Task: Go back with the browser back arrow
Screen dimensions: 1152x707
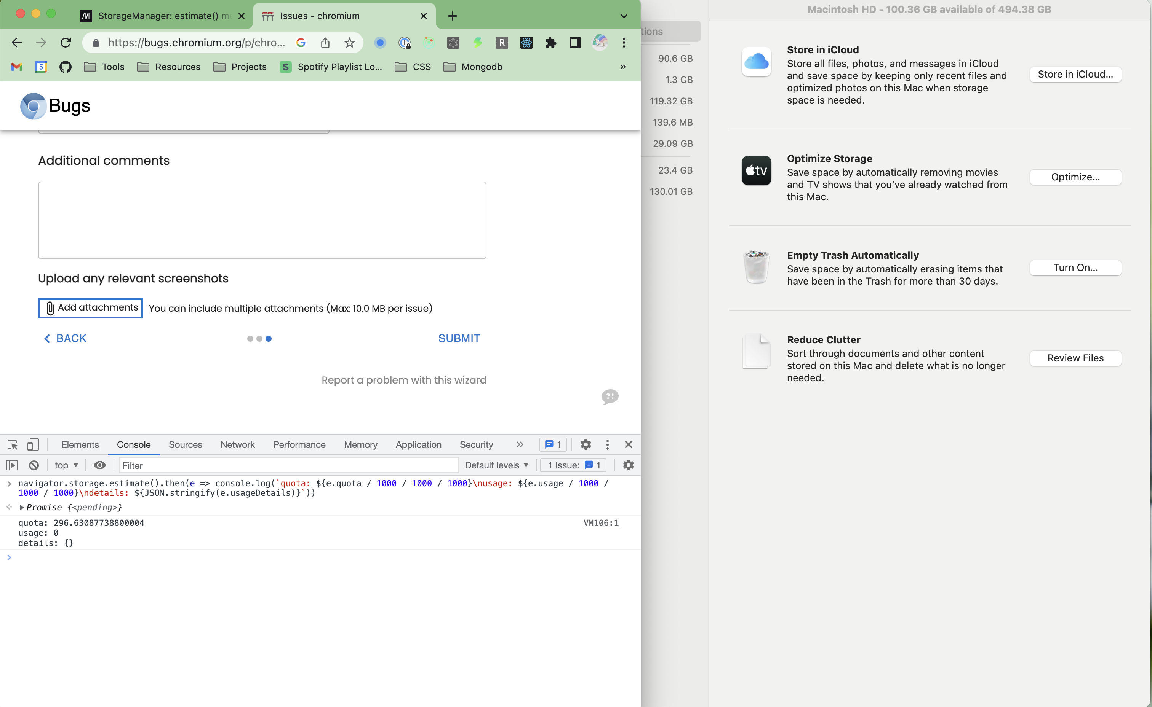Action: tap(17, 43)
